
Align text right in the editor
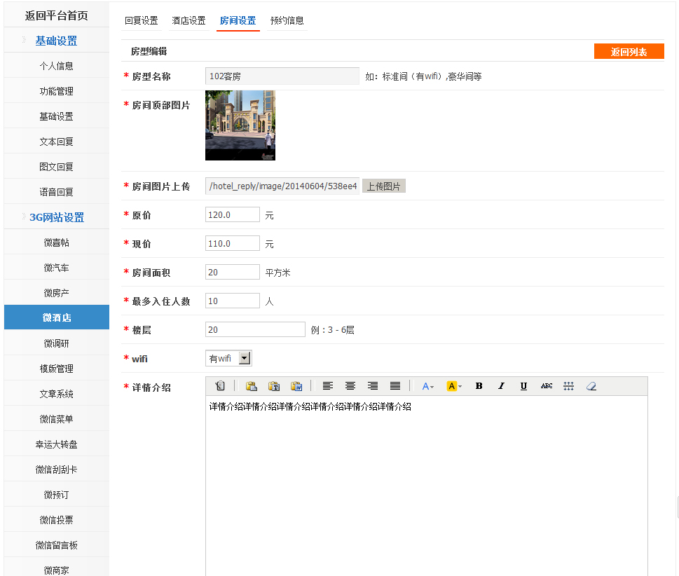coord(373,386)
